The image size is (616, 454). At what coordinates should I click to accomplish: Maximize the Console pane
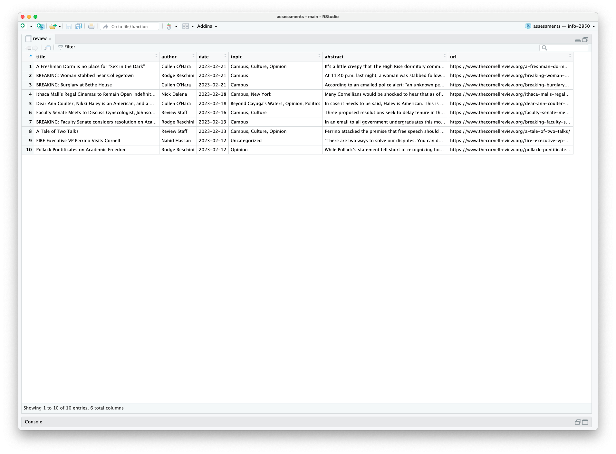click(x=585, y=422)
